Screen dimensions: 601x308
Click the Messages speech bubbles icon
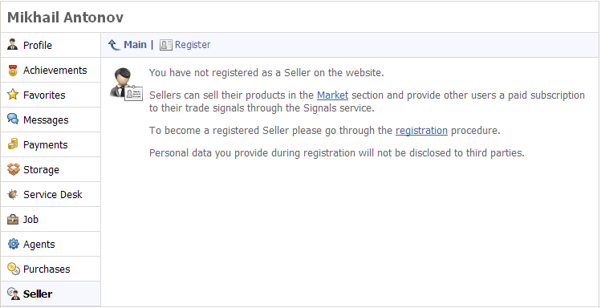point(13,120)
